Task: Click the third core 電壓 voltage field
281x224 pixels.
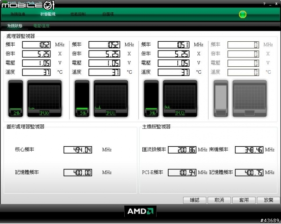Action: 173,63
